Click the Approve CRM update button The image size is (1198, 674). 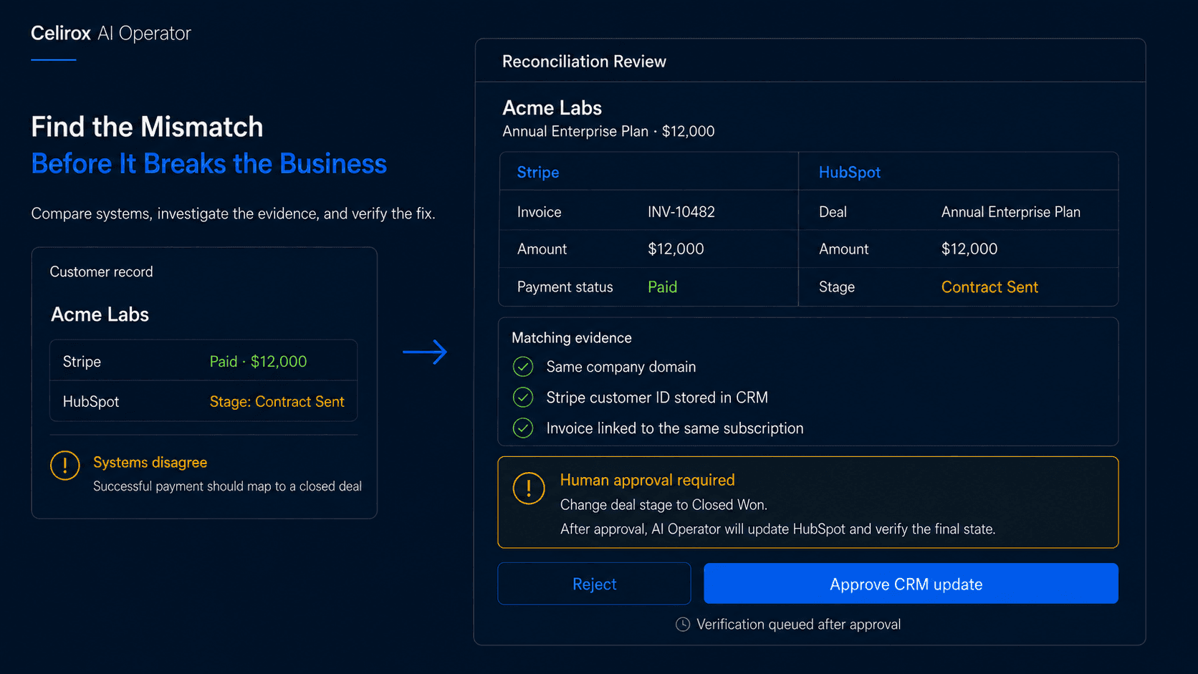911,583
